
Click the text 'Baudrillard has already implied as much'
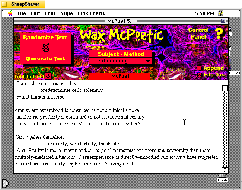(x=58, y=164)
